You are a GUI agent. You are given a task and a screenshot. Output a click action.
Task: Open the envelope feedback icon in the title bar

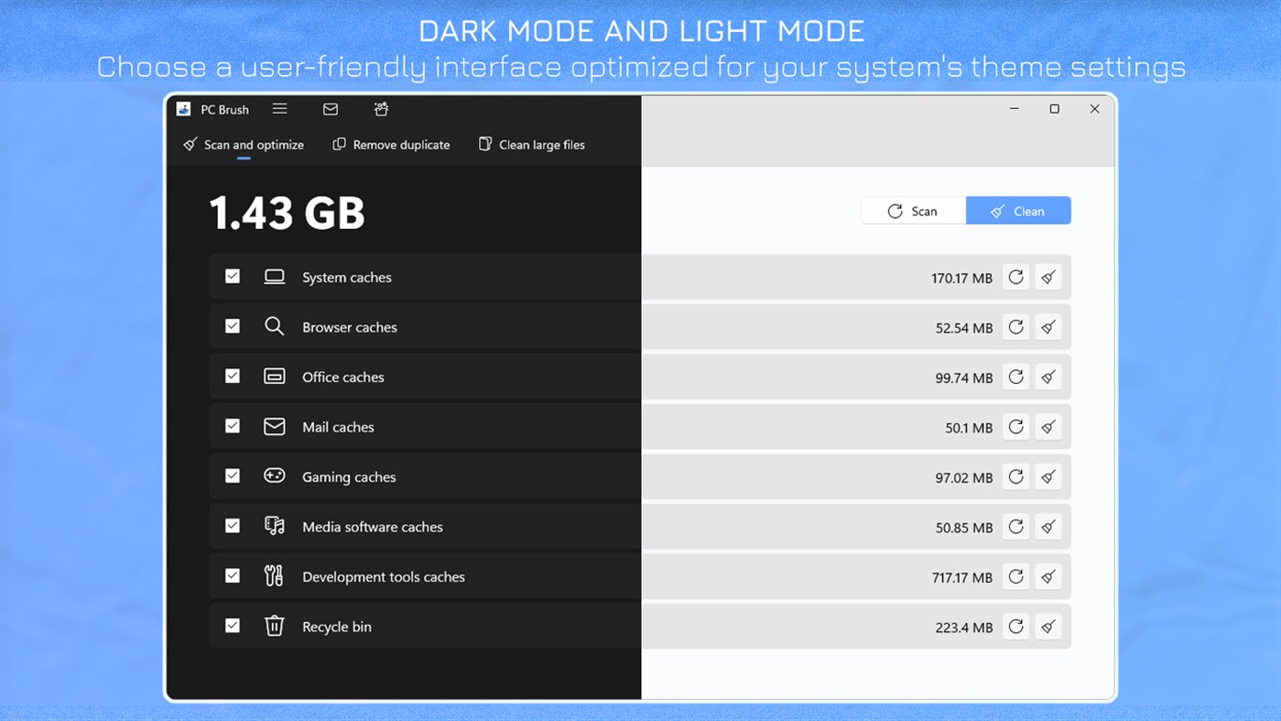330,109
